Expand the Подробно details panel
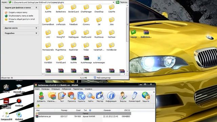Image resolution: width=217 pixels, height=122 pixels. (36, 33)
